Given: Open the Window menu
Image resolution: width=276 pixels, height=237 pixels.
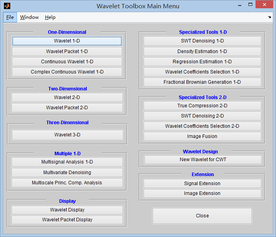Looking at the screenshot, I should click(29, 17).
